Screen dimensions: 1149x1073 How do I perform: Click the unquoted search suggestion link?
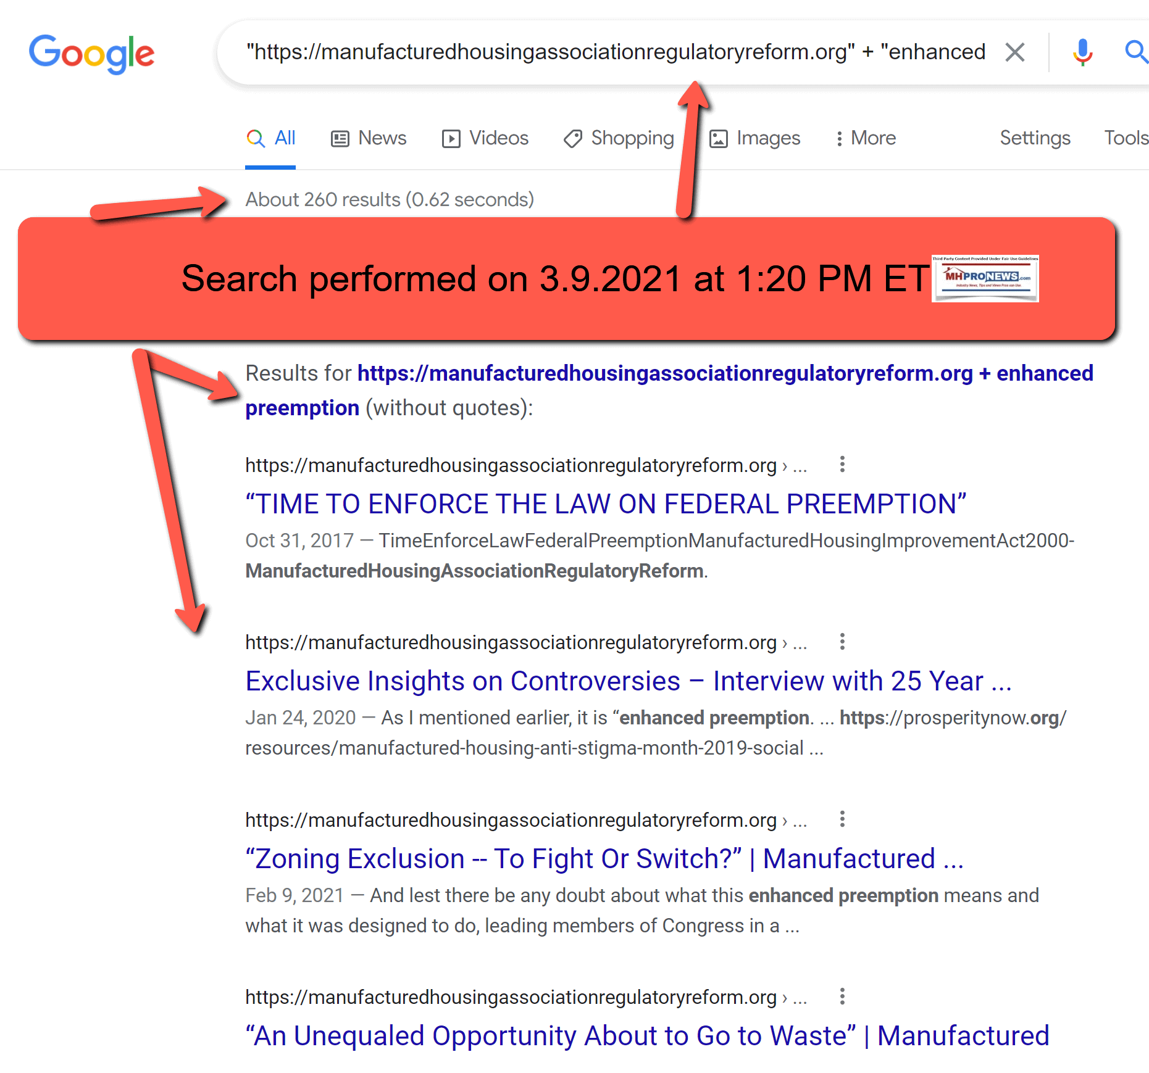669,390
